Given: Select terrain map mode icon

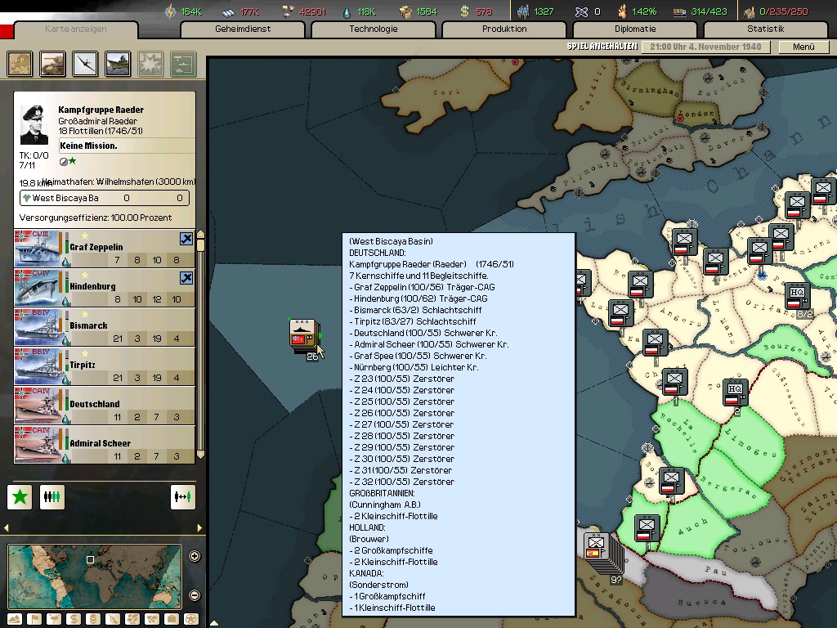Looking at the screenshot, I should pos(15,619).
